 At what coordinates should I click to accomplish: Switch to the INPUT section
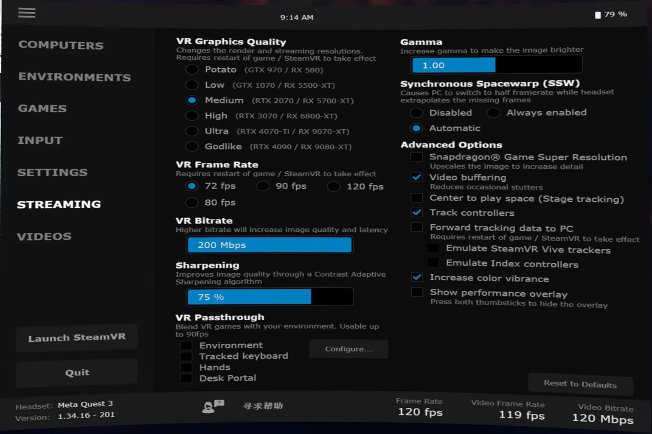coord(40,140)
